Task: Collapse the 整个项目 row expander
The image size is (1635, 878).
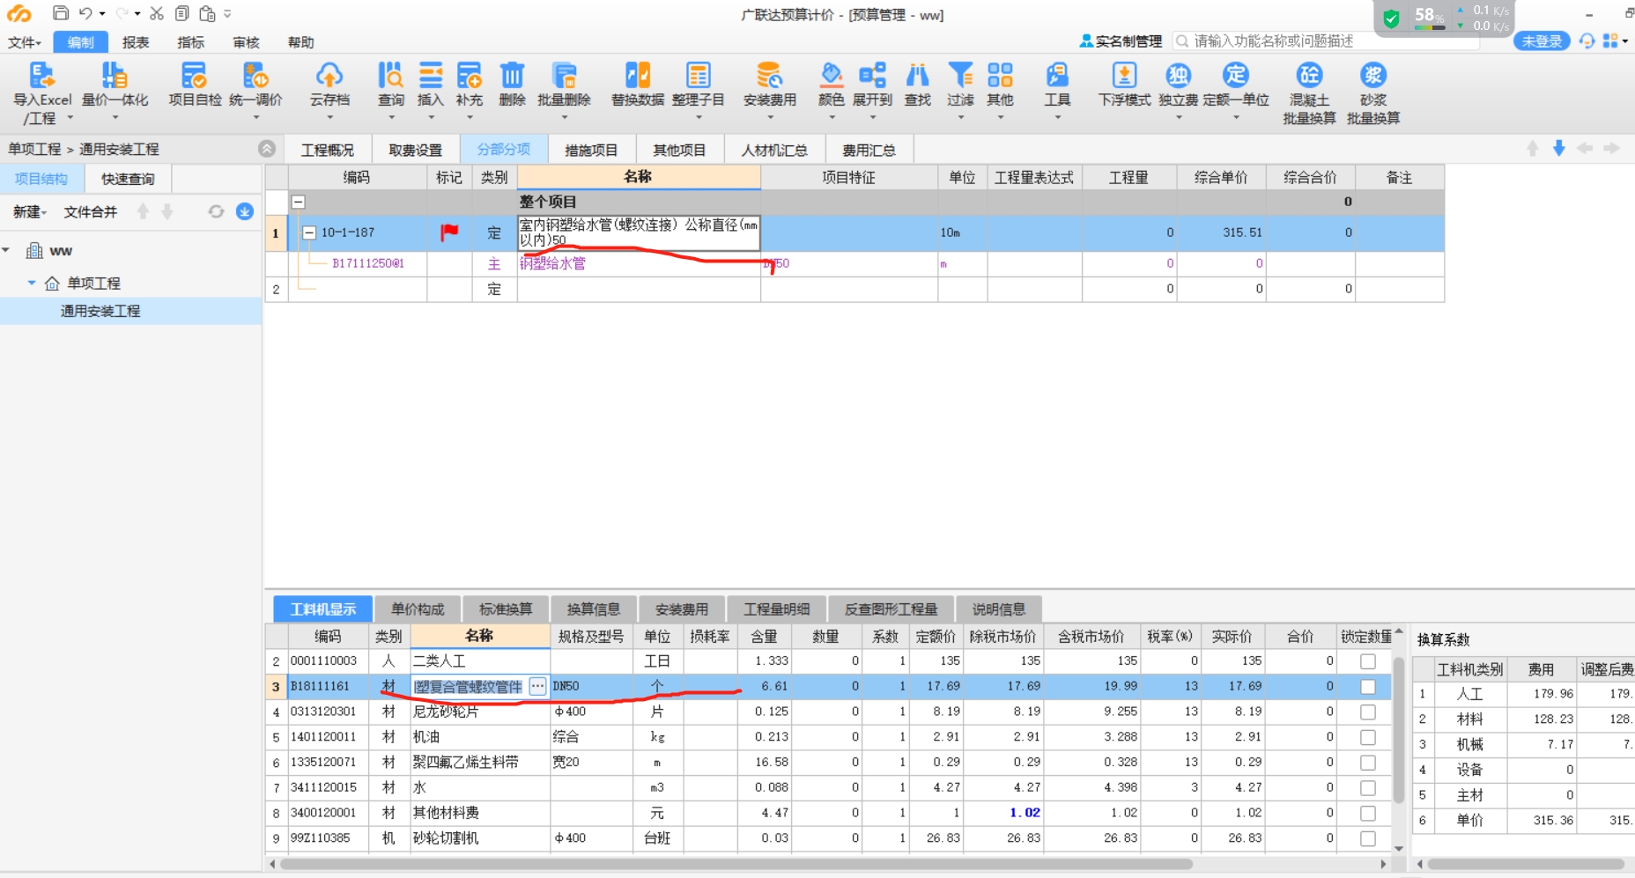Action: pos(299,202)
